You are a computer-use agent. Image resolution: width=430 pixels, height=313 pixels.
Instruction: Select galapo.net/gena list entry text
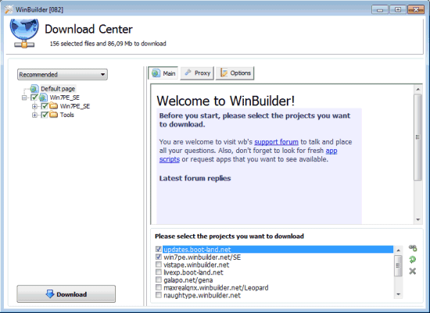pyautogui.click(x=188, y=280)
